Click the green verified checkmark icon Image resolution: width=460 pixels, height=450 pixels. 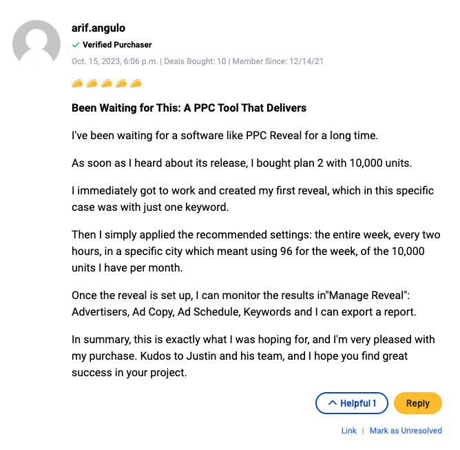coord(76,45)
